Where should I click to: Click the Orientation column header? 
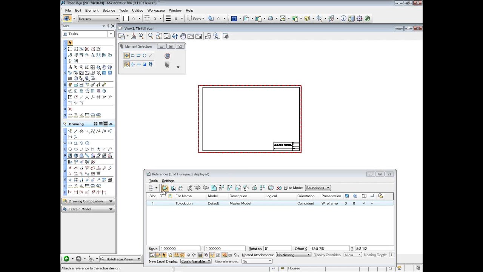(306, 196)
